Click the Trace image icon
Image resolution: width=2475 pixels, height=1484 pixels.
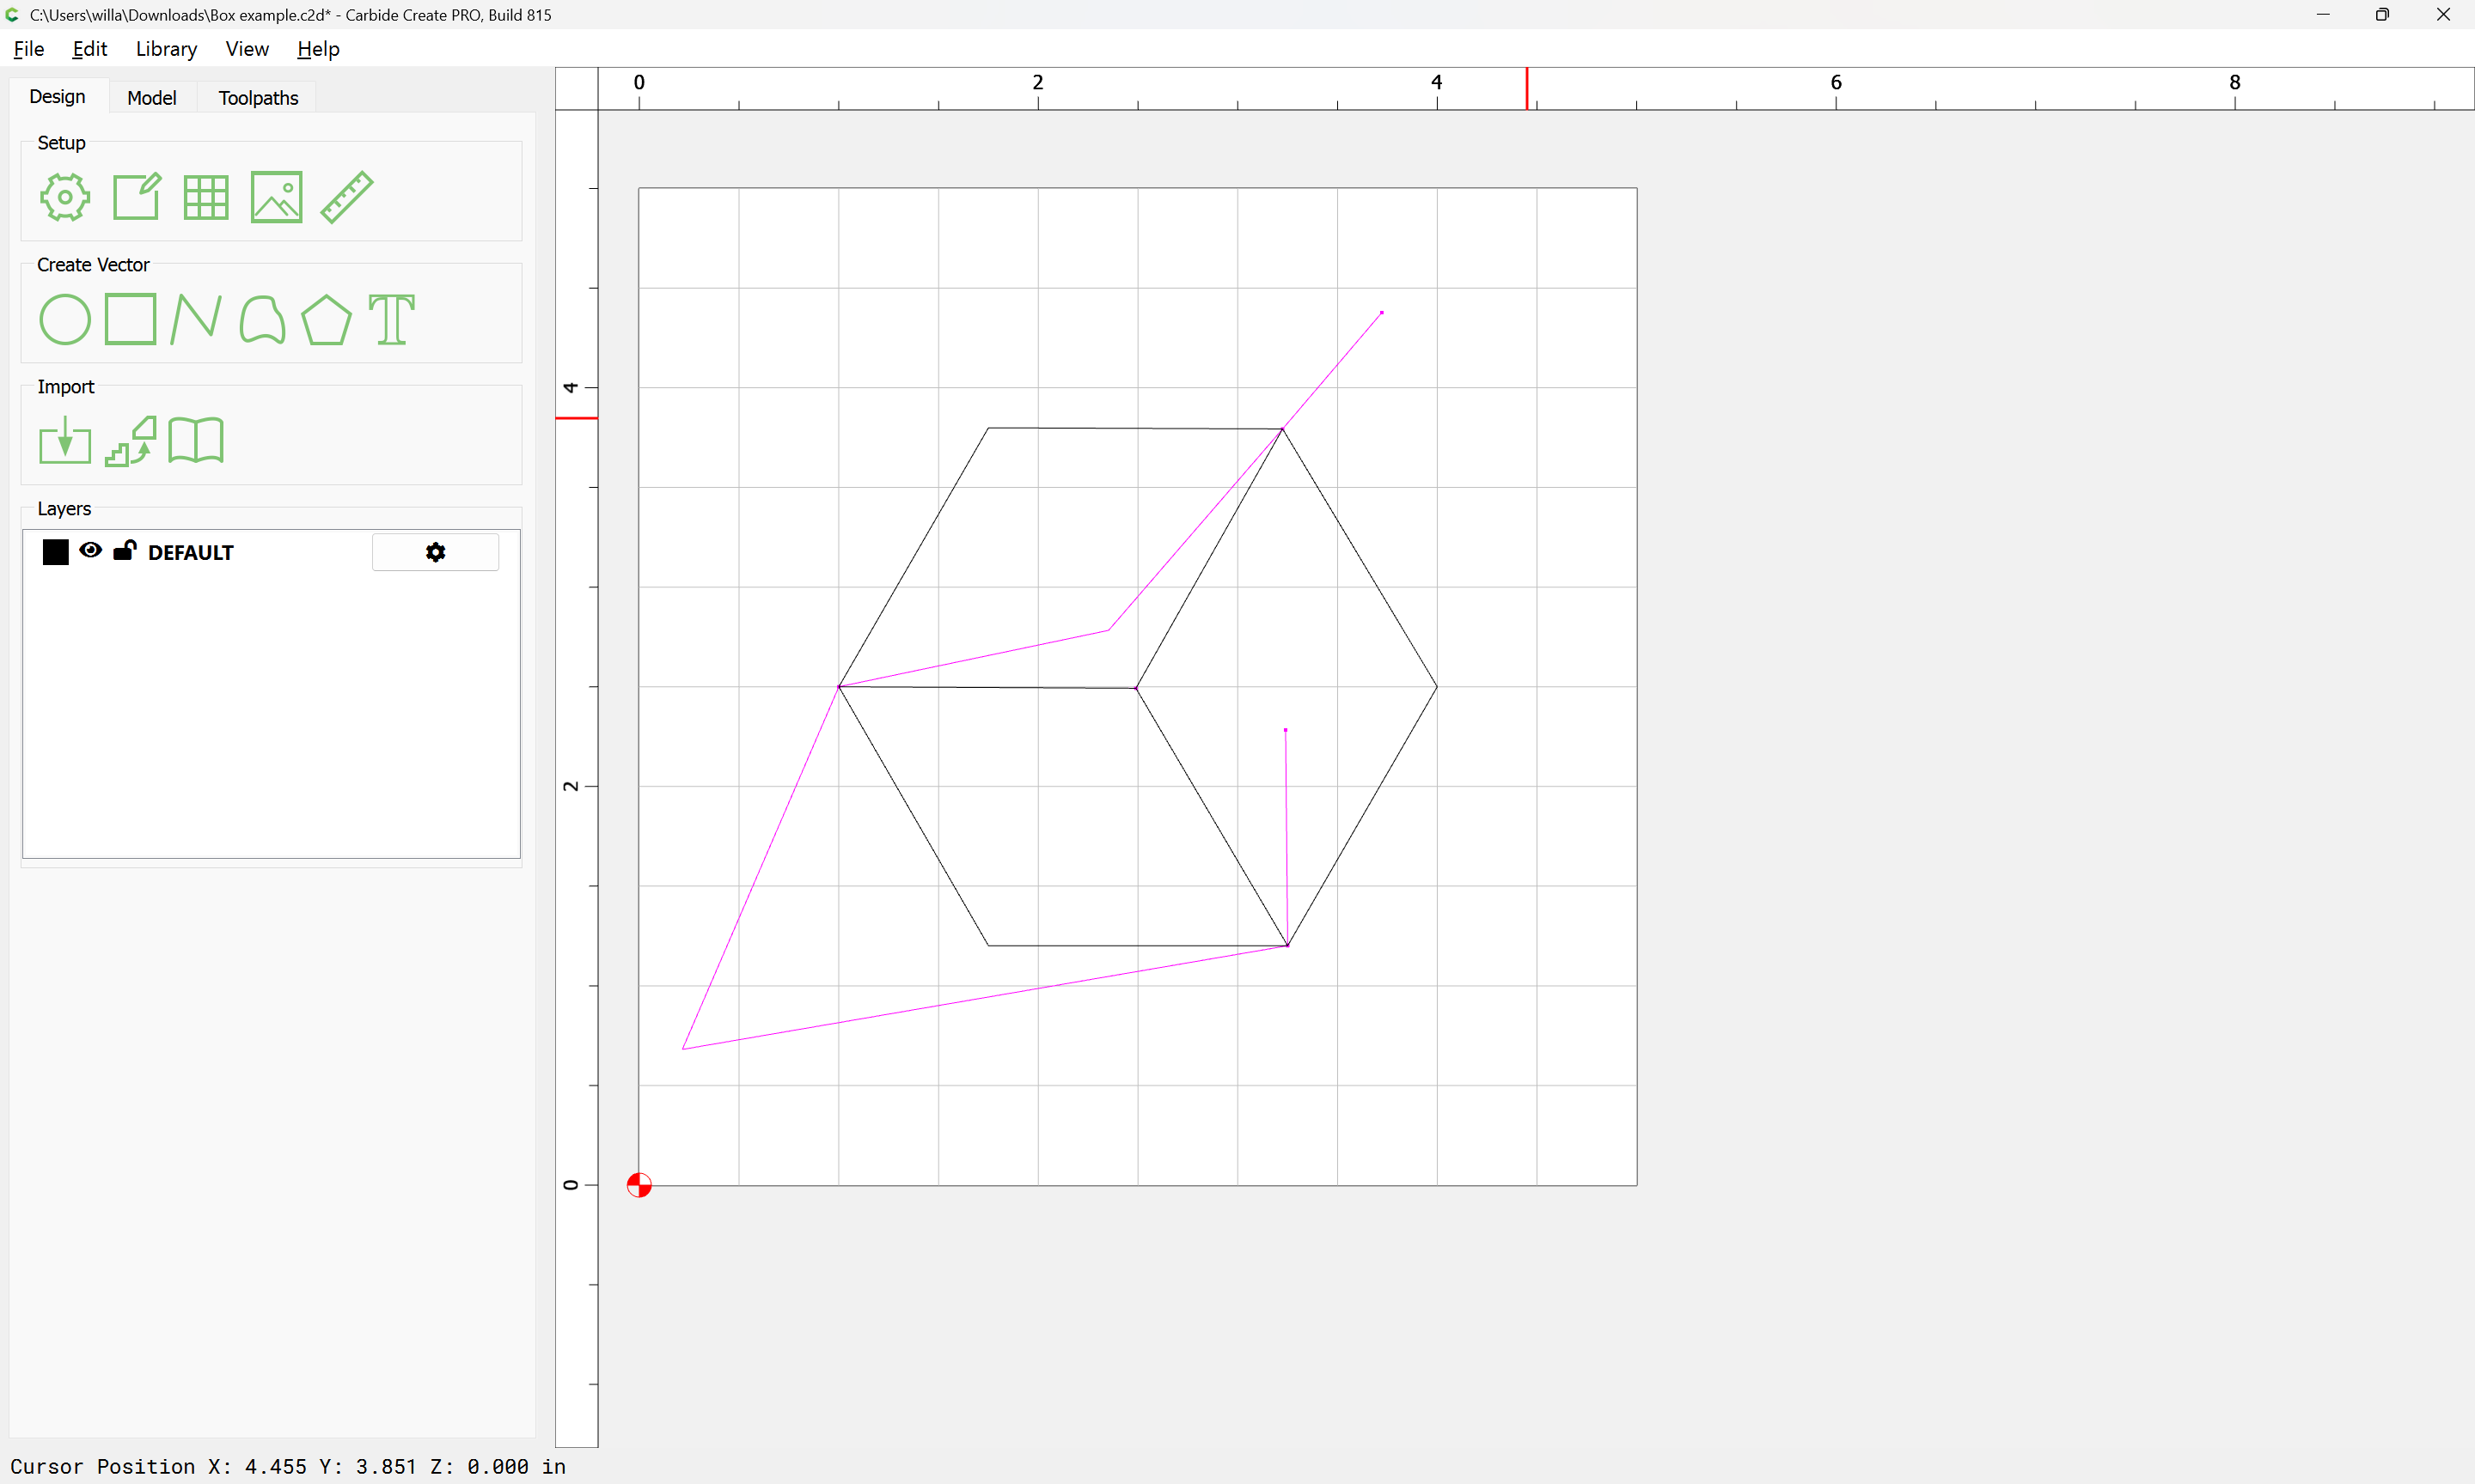(131, 440)
